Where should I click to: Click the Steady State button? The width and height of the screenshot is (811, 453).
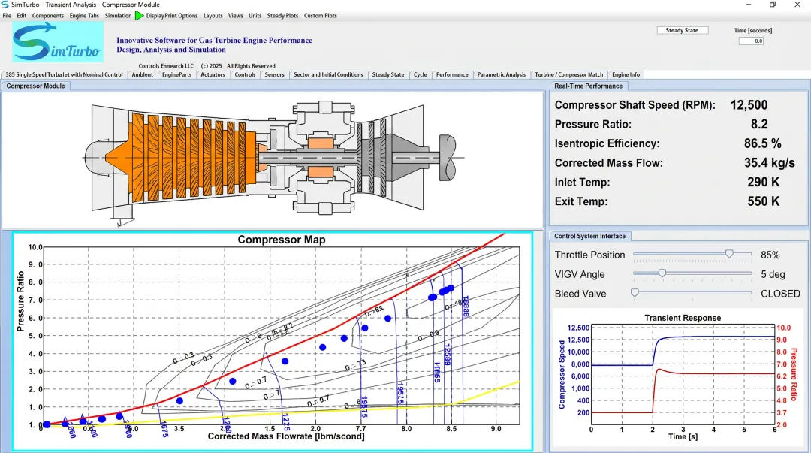point(682,30)
